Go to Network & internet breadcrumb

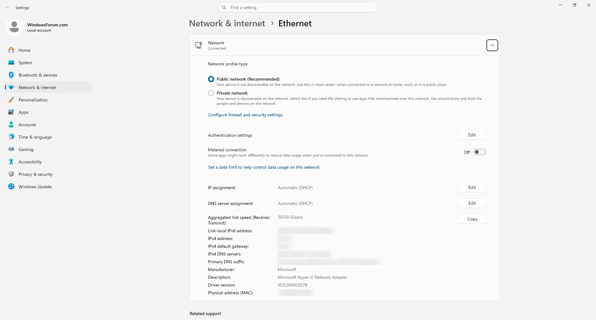click(227, 23)
